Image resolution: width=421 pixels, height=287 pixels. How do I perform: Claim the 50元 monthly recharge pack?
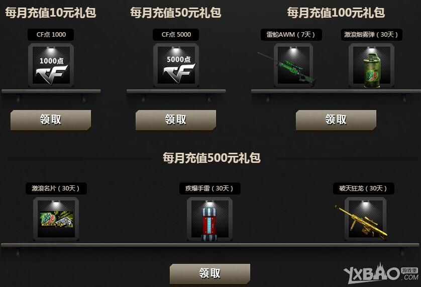[176, 120]
